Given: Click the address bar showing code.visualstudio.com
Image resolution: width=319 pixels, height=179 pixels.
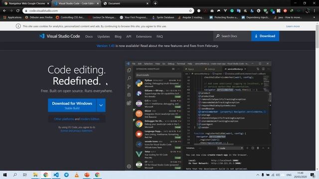Looking at the screenshot, I should (108, 11).
